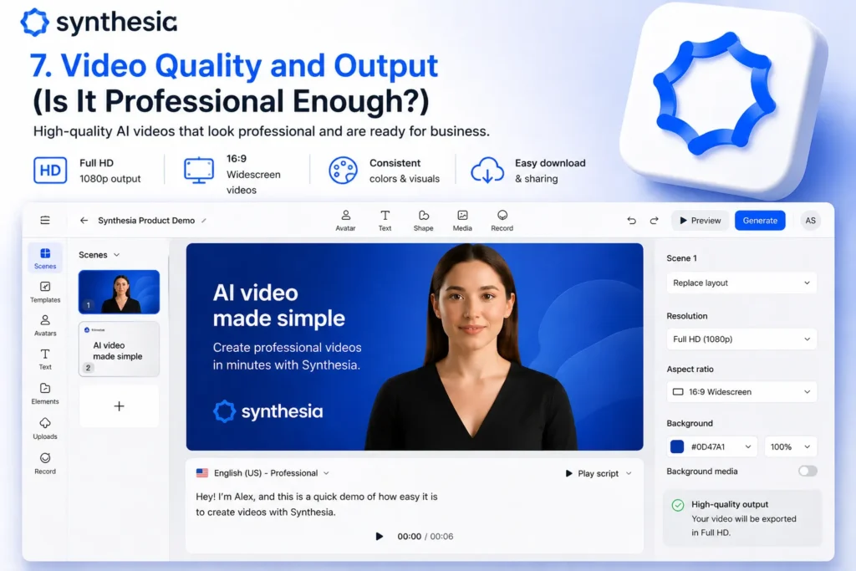Click the High-quality output check icon
Image resolution: width=856 pixels, height=571 pixels.
click(x=677, y=505)
